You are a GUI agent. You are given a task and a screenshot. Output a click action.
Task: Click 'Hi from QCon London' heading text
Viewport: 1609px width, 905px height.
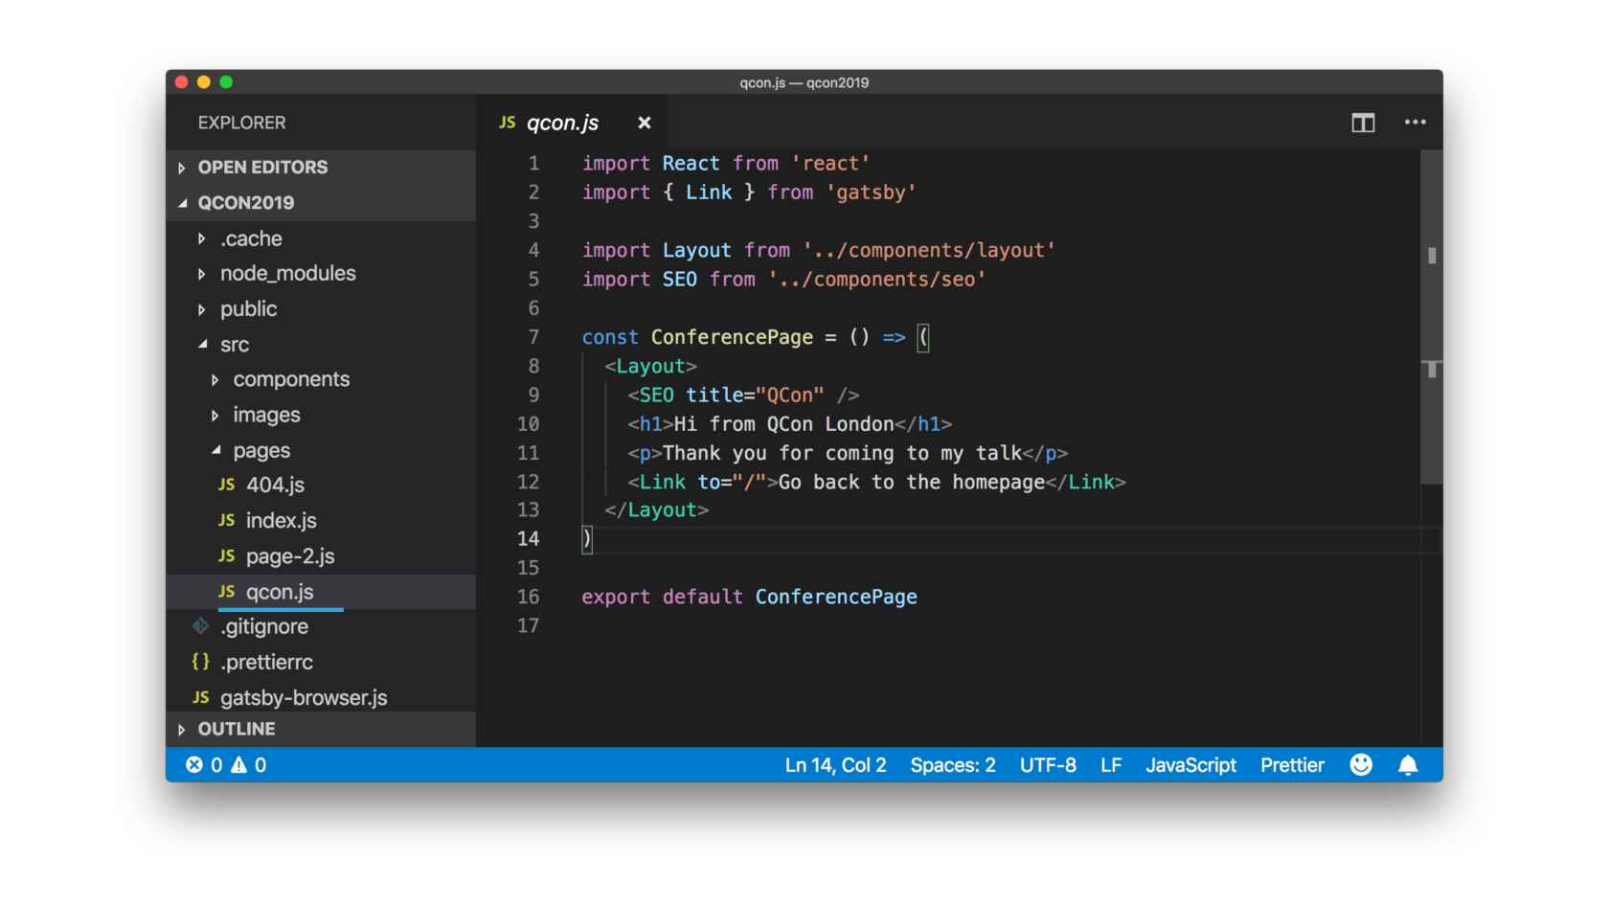point(783,424)
